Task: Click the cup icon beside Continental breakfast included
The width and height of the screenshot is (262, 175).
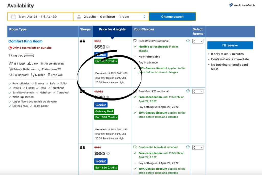Action: (x=135, y=147)
